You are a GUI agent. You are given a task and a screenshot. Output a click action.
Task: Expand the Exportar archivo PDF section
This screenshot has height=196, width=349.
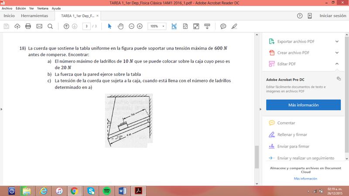click(x=337, y=41)
